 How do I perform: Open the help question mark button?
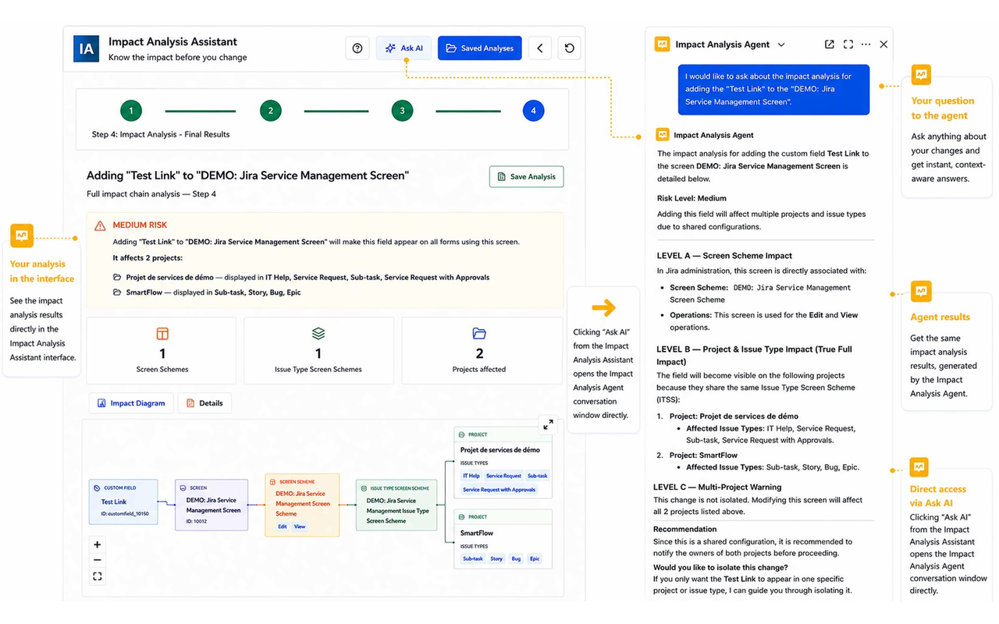point(357,48)
